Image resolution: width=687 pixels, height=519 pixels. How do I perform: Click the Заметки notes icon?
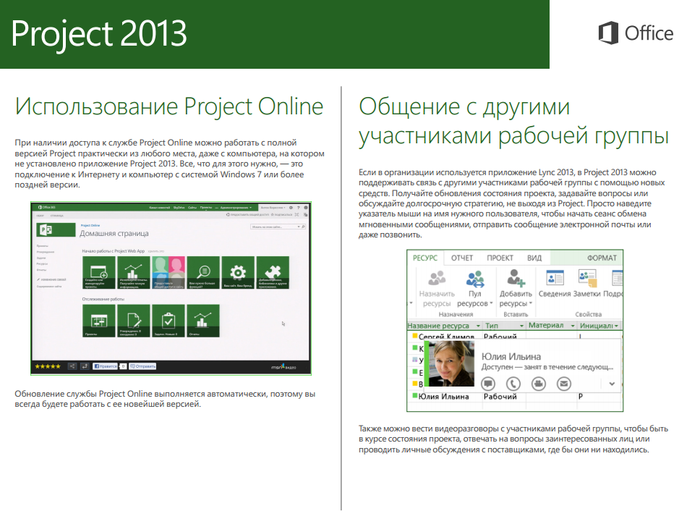tap(587, 278)
